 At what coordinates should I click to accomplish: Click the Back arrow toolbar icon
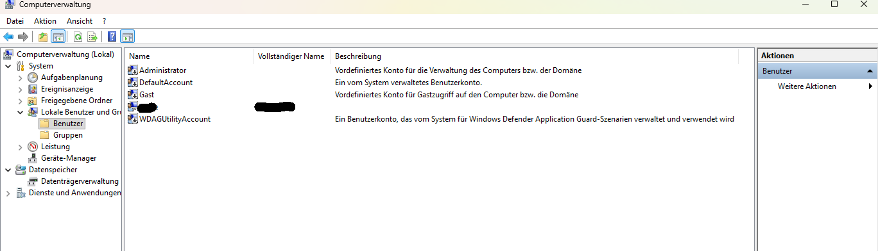pyautogui.click(x=8, y=37)
